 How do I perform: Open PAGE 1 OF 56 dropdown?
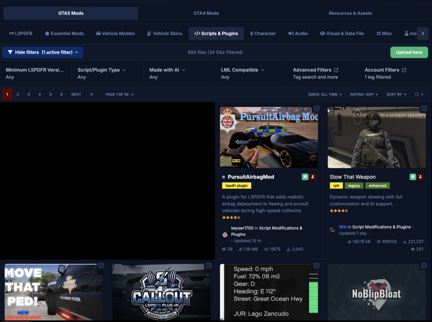pyautogui.click(x=119, y=94)
